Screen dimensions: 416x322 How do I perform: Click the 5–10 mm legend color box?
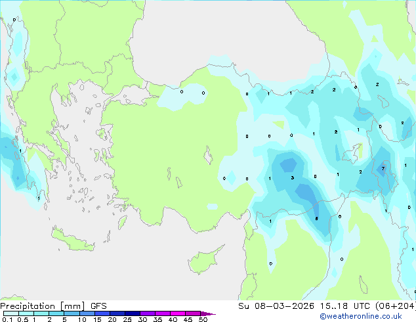[72, 313]
